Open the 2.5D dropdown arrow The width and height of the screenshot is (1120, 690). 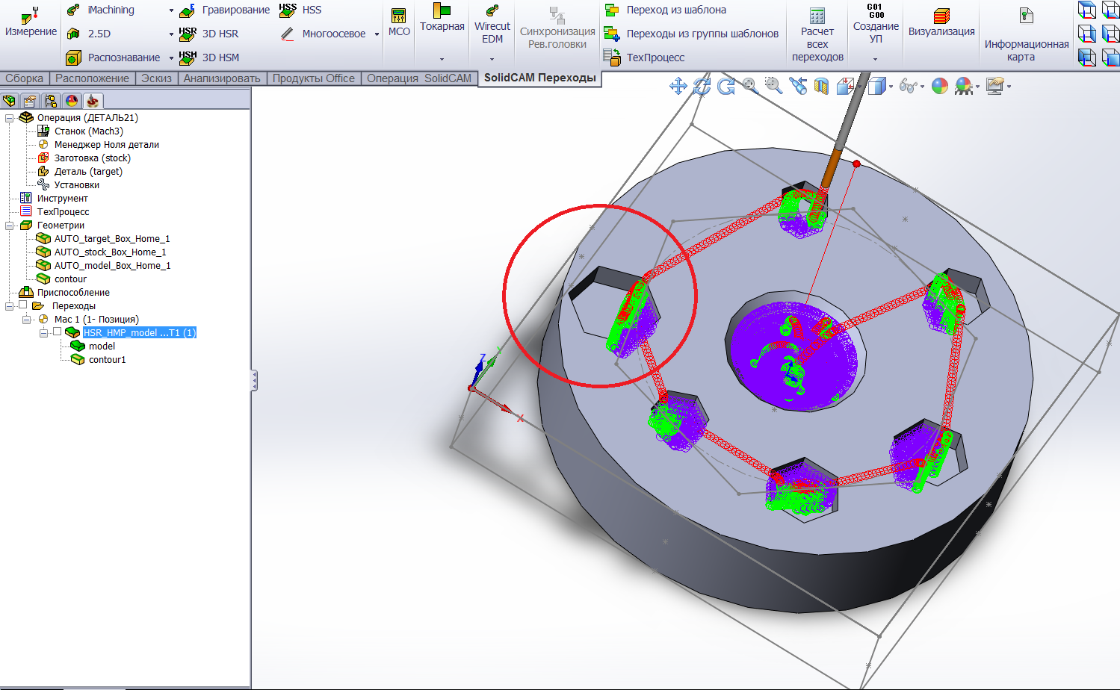[171, 34]
